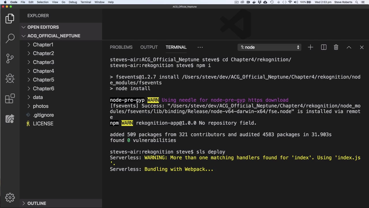Expand the Chapter1 folder

(61, 45)
